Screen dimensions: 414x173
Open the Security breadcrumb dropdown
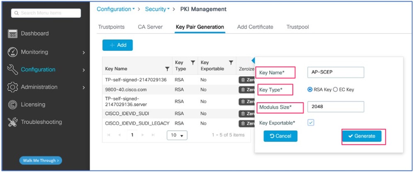pos(157,9)
